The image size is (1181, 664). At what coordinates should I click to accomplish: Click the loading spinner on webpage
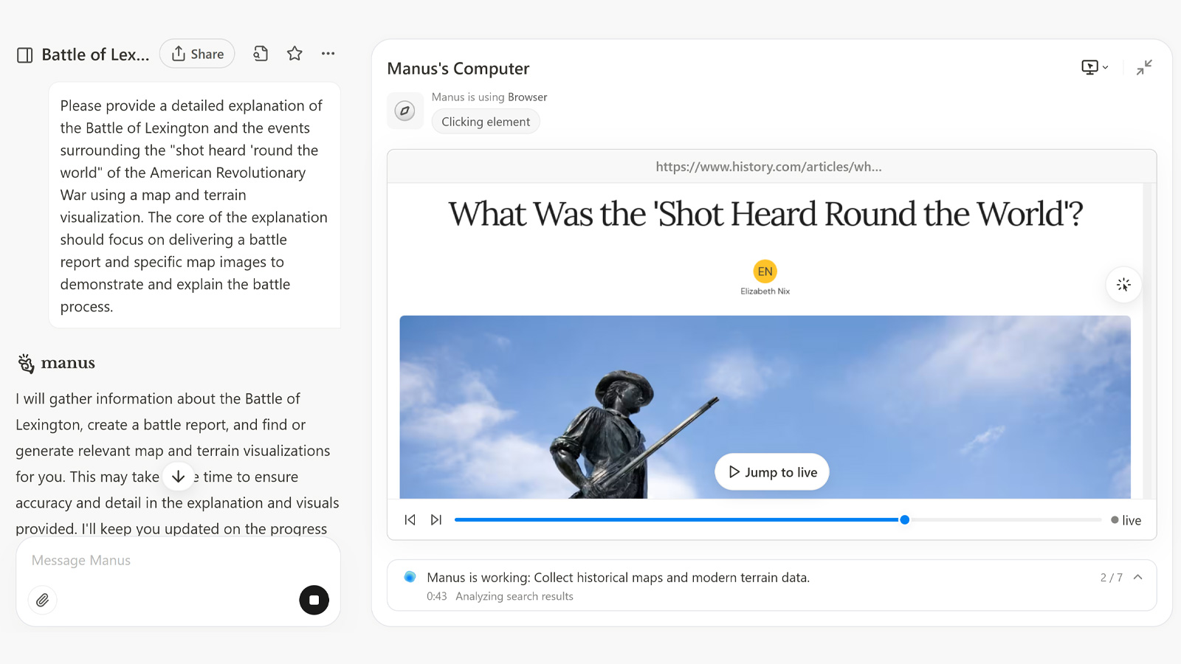(x=1123, y=285)
